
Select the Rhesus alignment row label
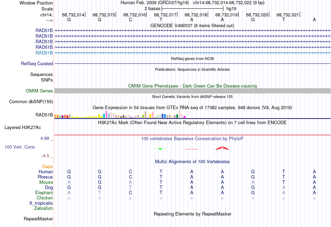[45, 177]
